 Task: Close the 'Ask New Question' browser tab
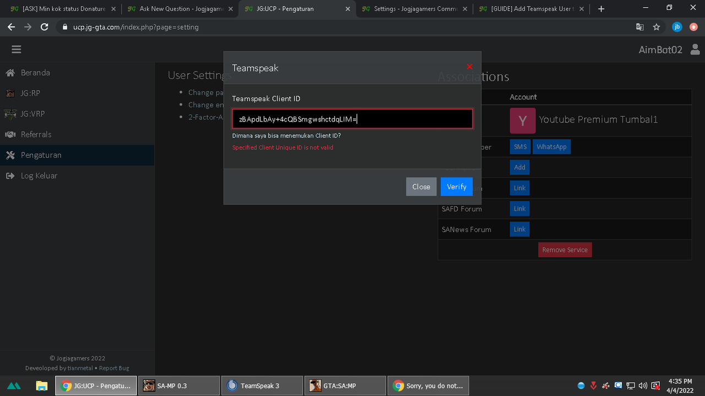click(x=230, y=9)
